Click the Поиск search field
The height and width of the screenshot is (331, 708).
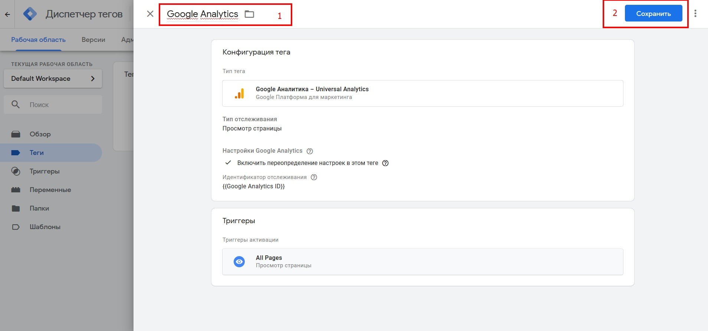tap(59, 105)
